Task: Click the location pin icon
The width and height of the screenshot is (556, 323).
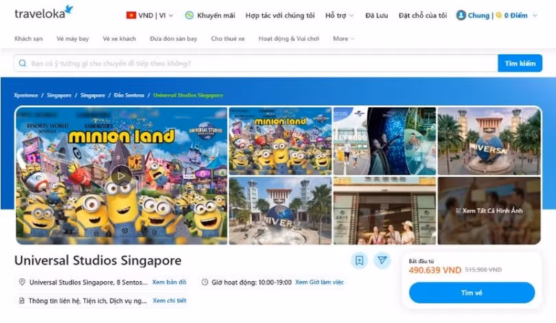Action: point(22,282)
